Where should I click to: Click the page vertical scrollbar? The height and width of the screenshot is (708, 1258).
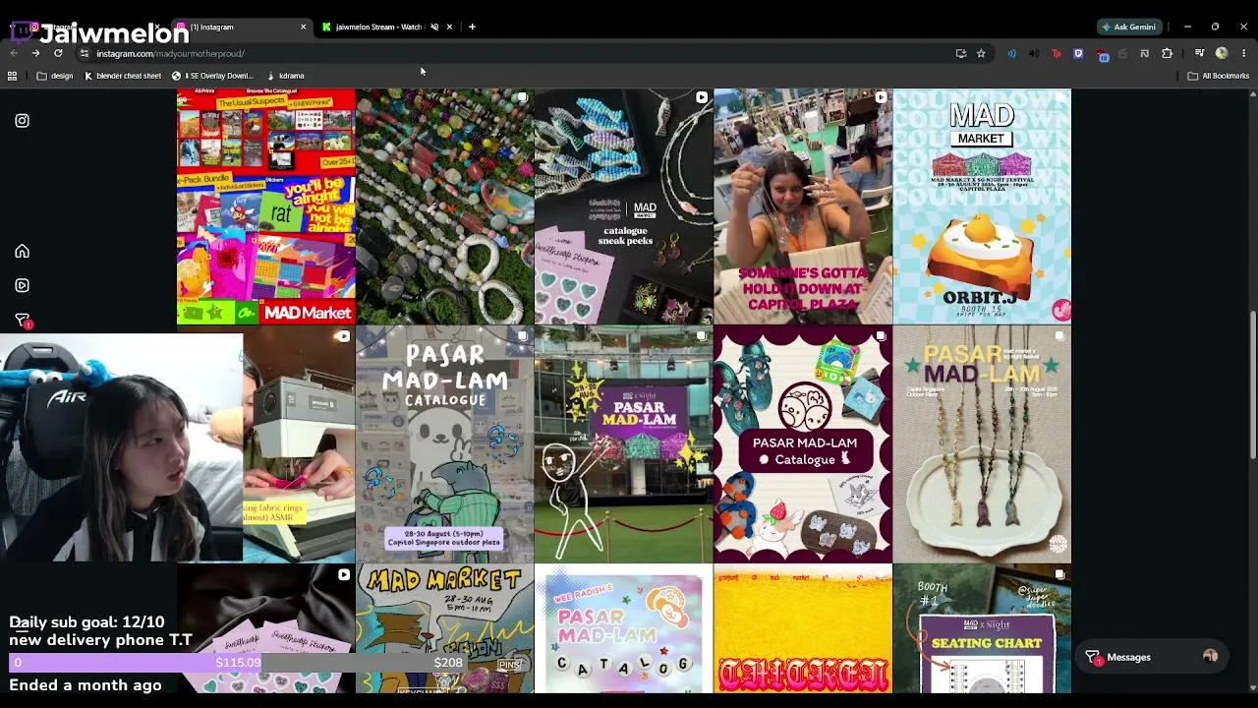(x=1252, y=383)
